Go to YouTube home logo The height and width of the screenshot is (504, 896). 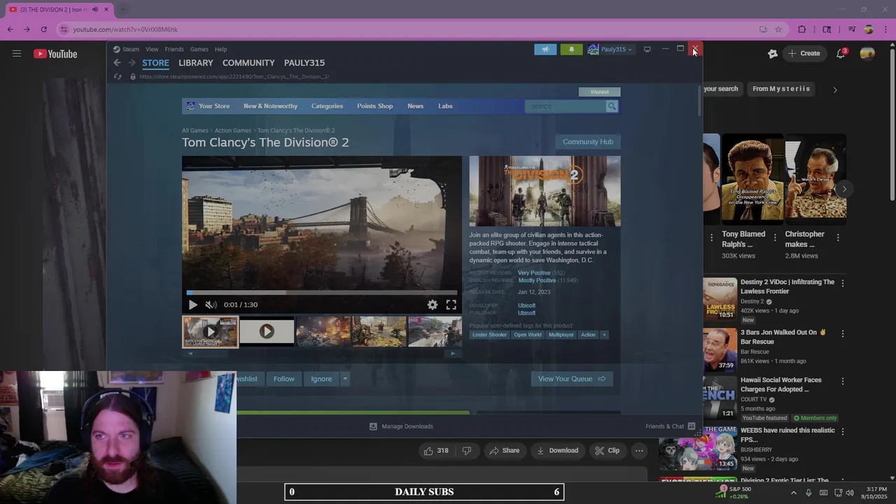(x=55, y=54)
